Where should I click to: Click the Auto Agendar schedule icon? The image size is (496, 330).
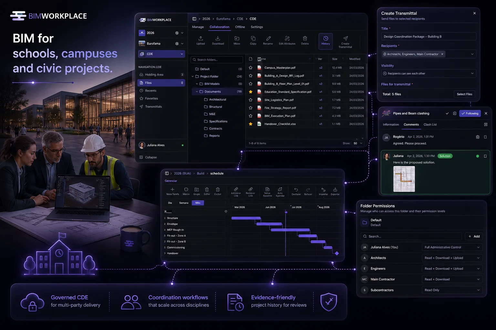[x=280, y=189]
